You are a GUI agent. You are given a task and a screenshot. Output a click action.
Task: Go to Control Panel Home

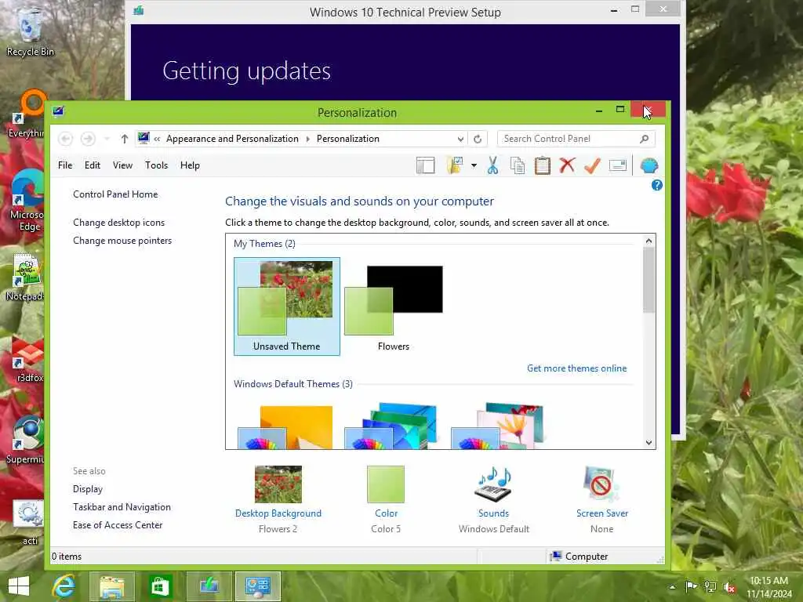pos(115,194)
